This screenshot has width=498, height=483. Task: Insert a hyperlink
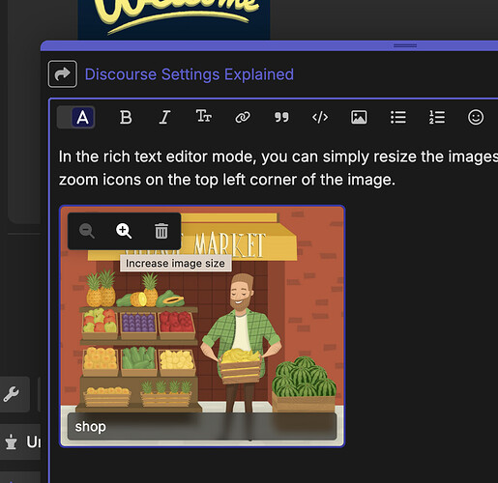[243, 117]
